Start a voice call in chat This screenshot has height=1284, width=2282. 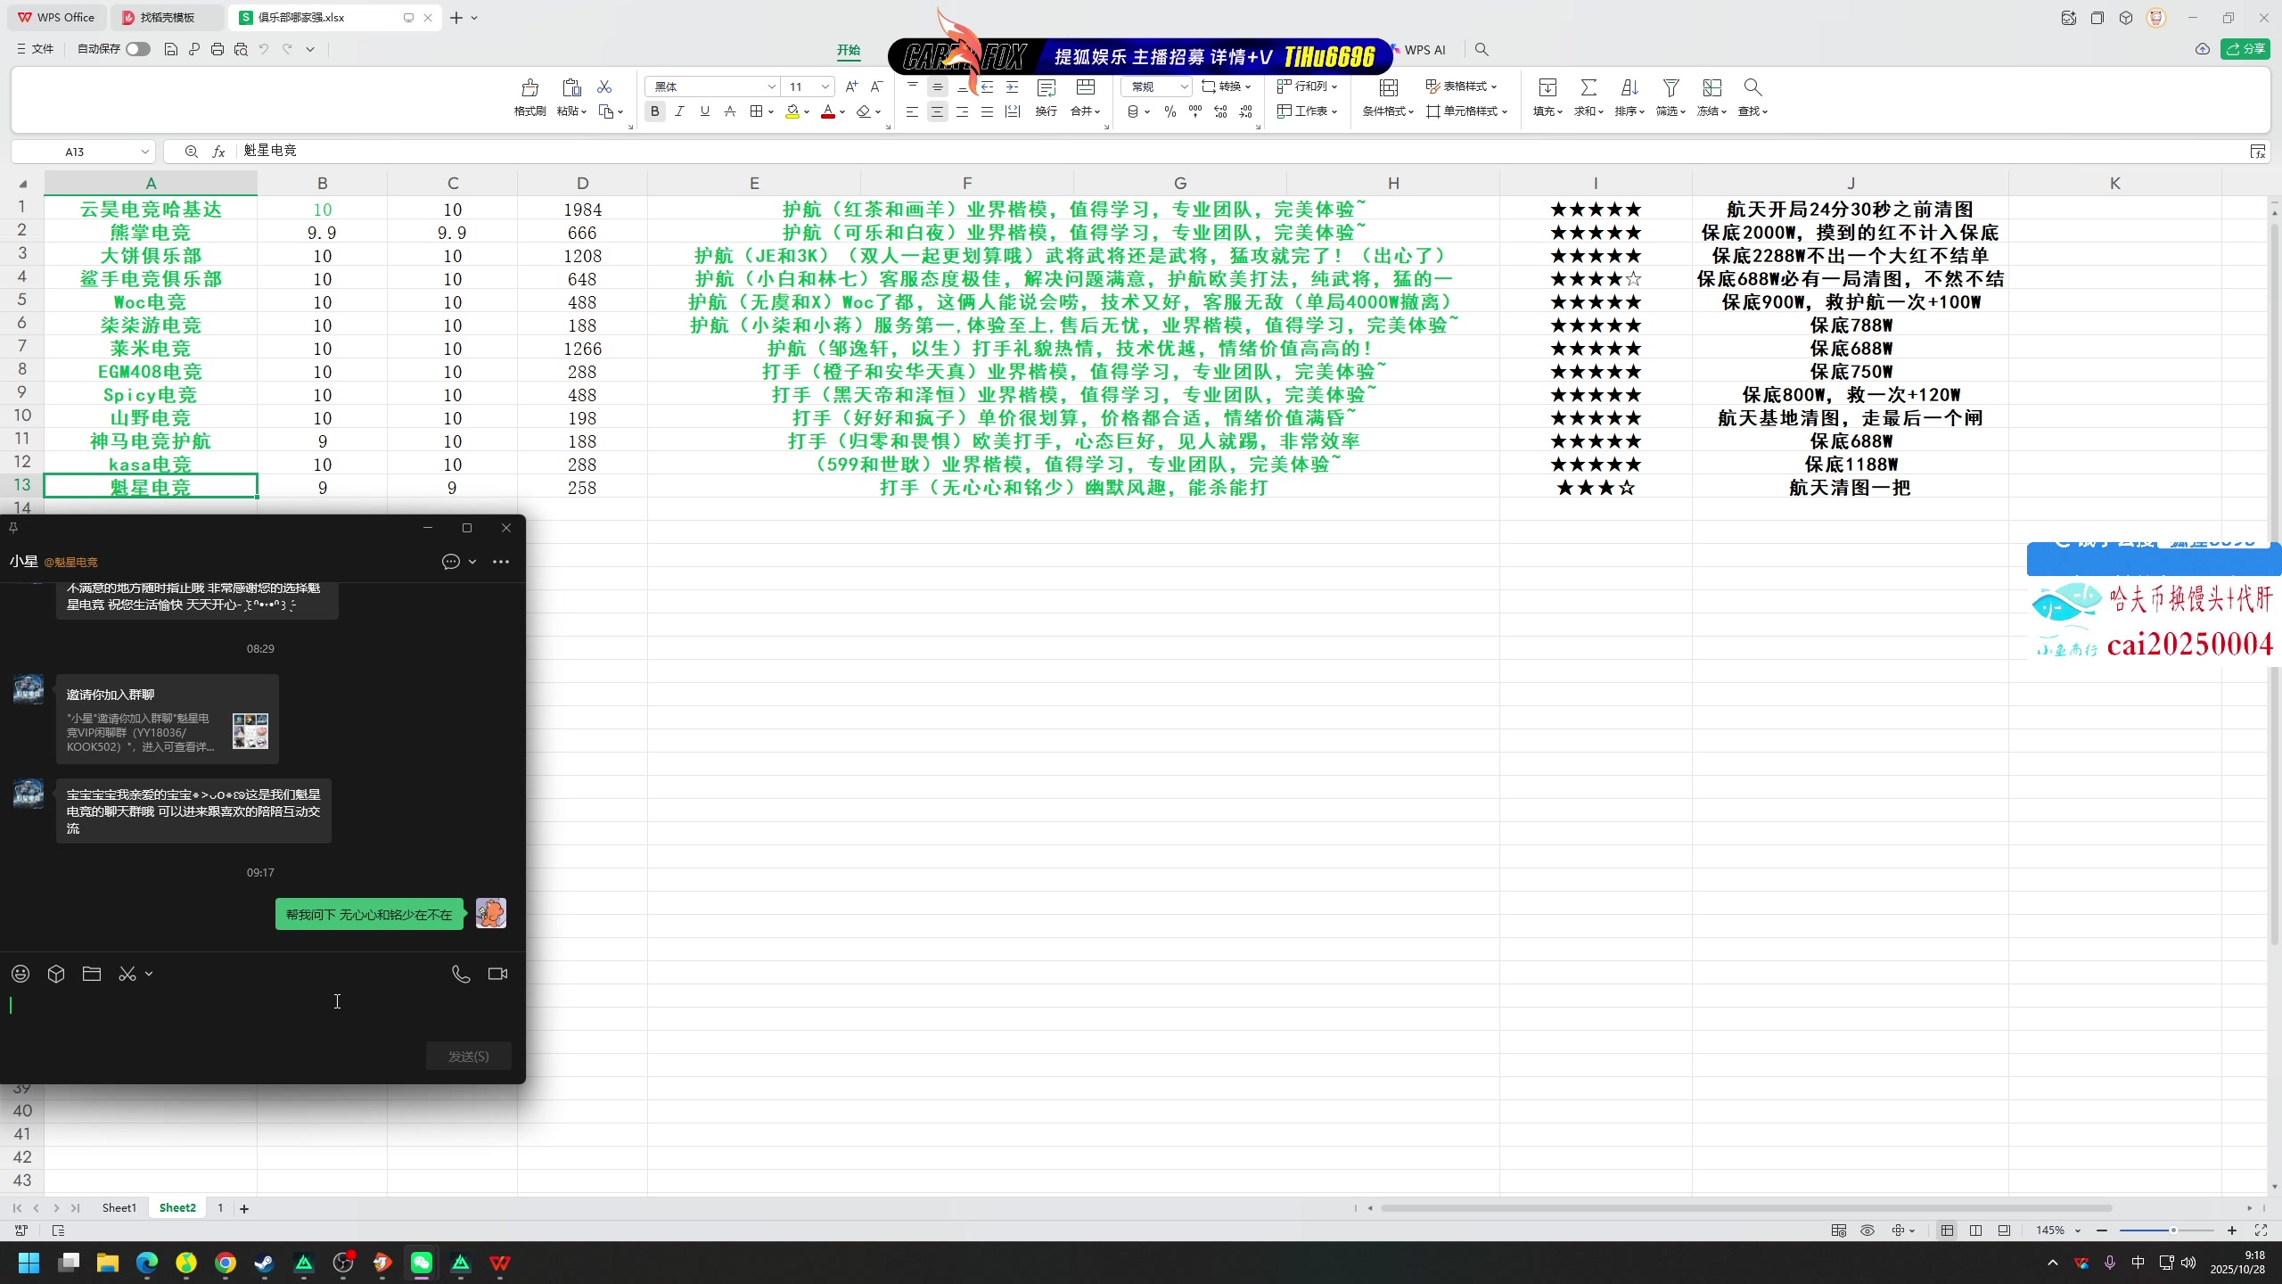pos(461,974)
